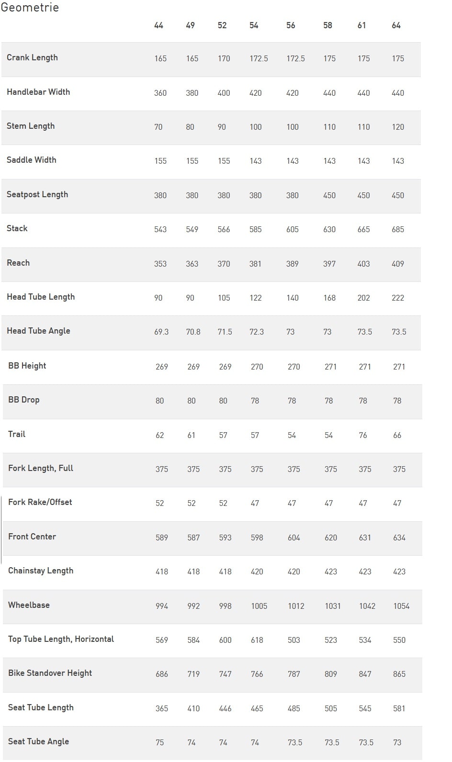Click Wheelbase value 1054 for size 64
452x762 pixels.
click(401, 606)
